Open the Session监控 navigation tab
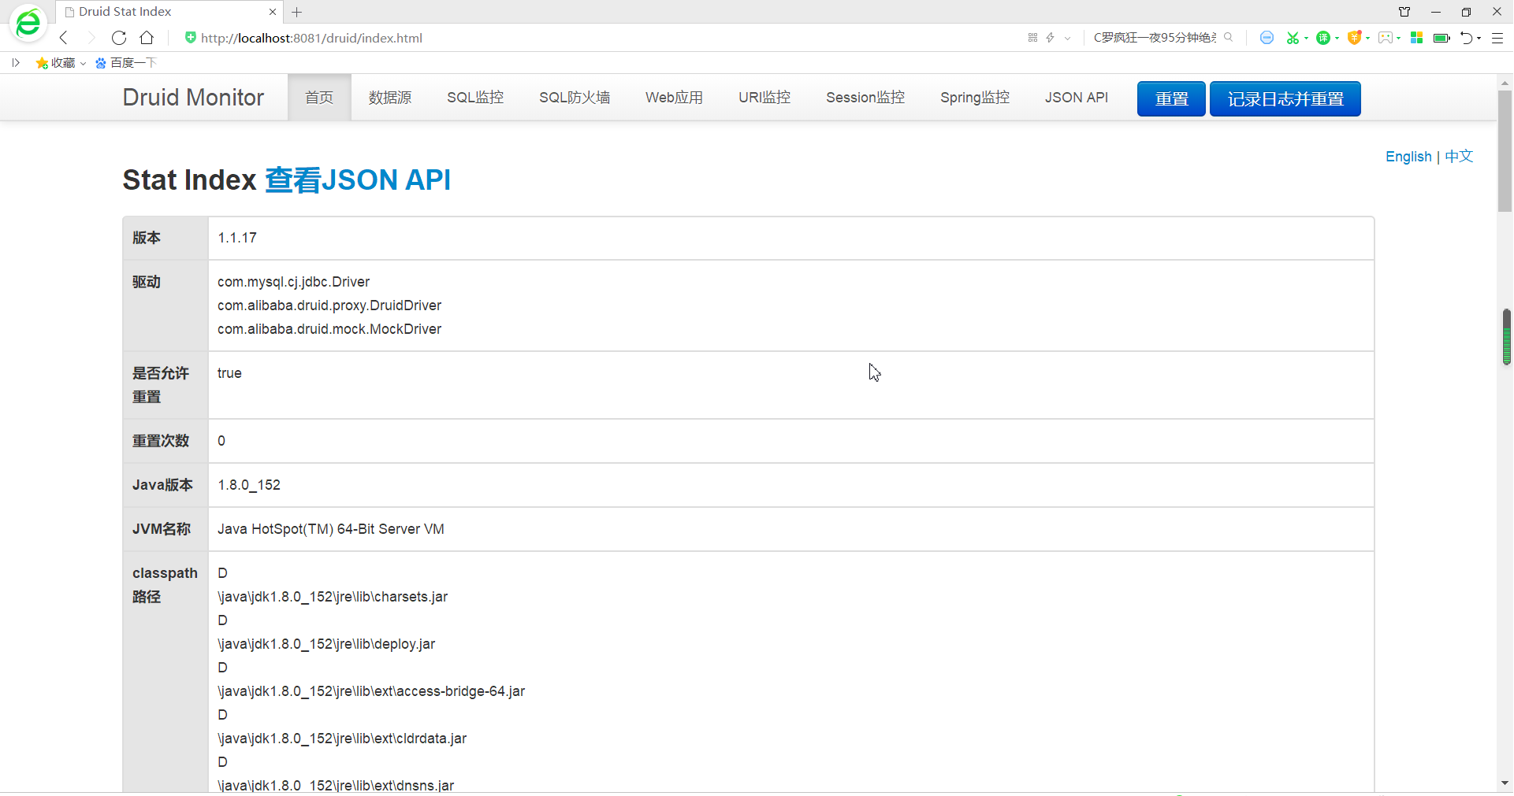1514x796 pixels. [x=865, y=98]
